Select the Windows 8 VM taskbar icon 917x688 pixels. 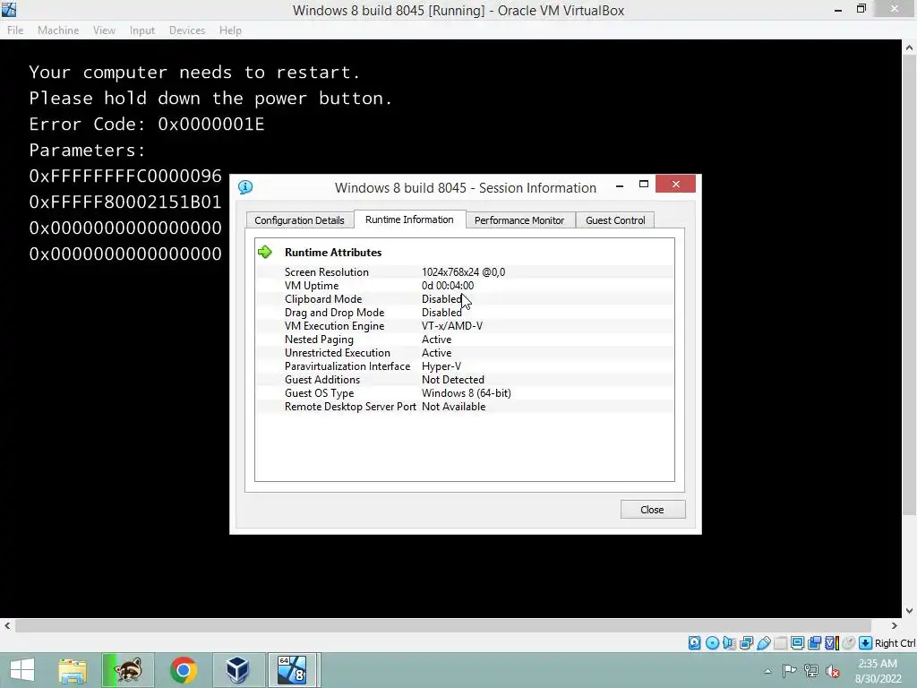[292, 670]
